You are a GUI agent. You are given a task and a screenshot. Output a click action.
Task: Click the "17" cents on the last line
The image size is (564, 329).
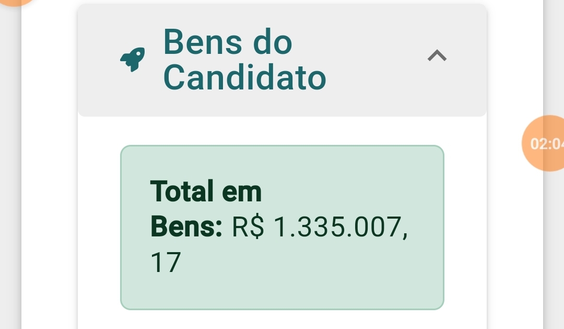tap(165, 263)
